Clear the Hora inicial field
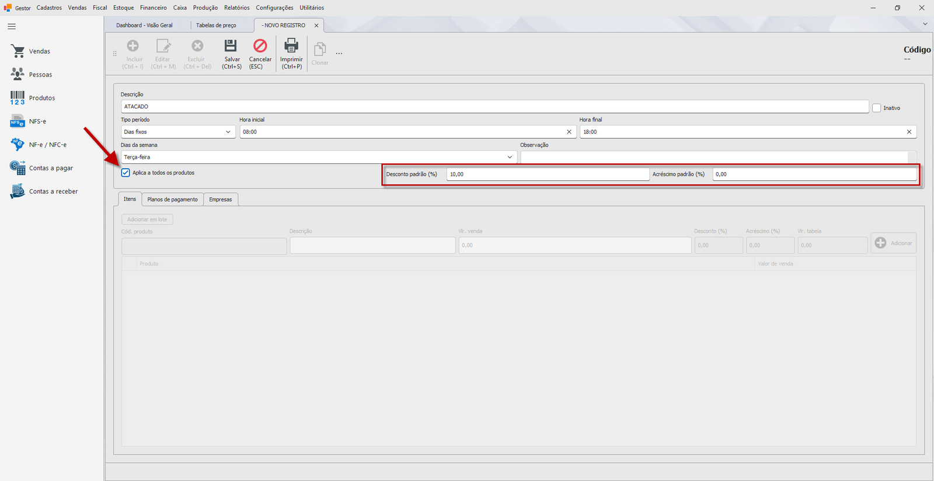Image resolution: width=934 pixels, height=481 pixels. 569,132
